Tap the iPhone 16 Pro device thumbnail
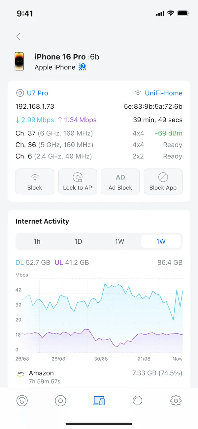 click(x=19, y=61)
